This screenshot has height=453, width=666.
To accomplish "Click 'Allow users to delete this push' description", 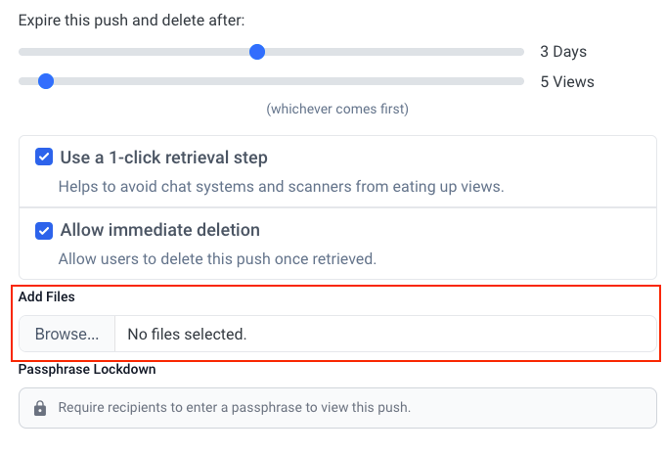I will point(217,259).
